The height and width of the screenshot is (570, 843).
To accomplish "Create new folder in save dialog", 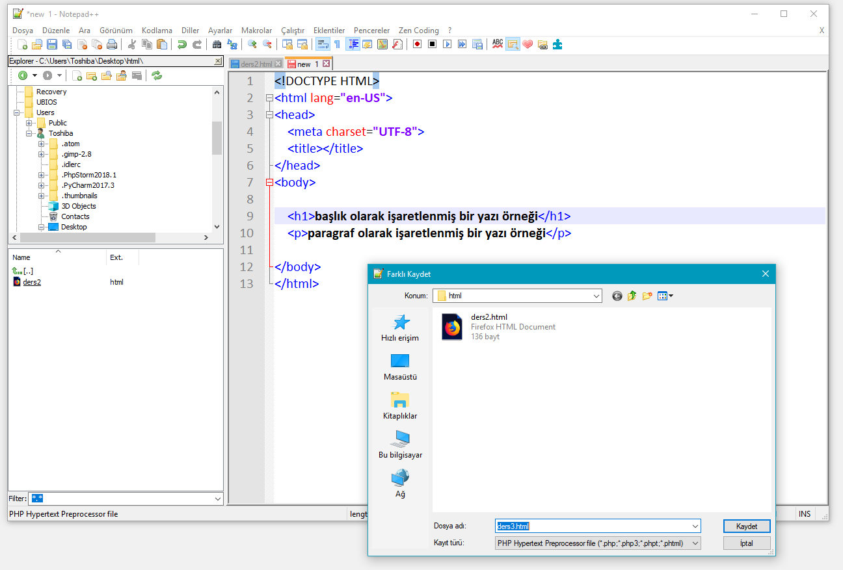I will pos(647,296).
